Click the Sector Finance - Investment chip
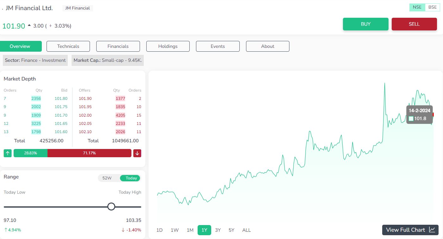Image resolution: width=443 pixels, height=239 pixels. pos(35,60)
